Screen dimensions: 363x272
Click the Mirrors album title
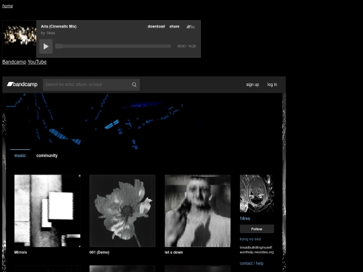click(21, 253)
